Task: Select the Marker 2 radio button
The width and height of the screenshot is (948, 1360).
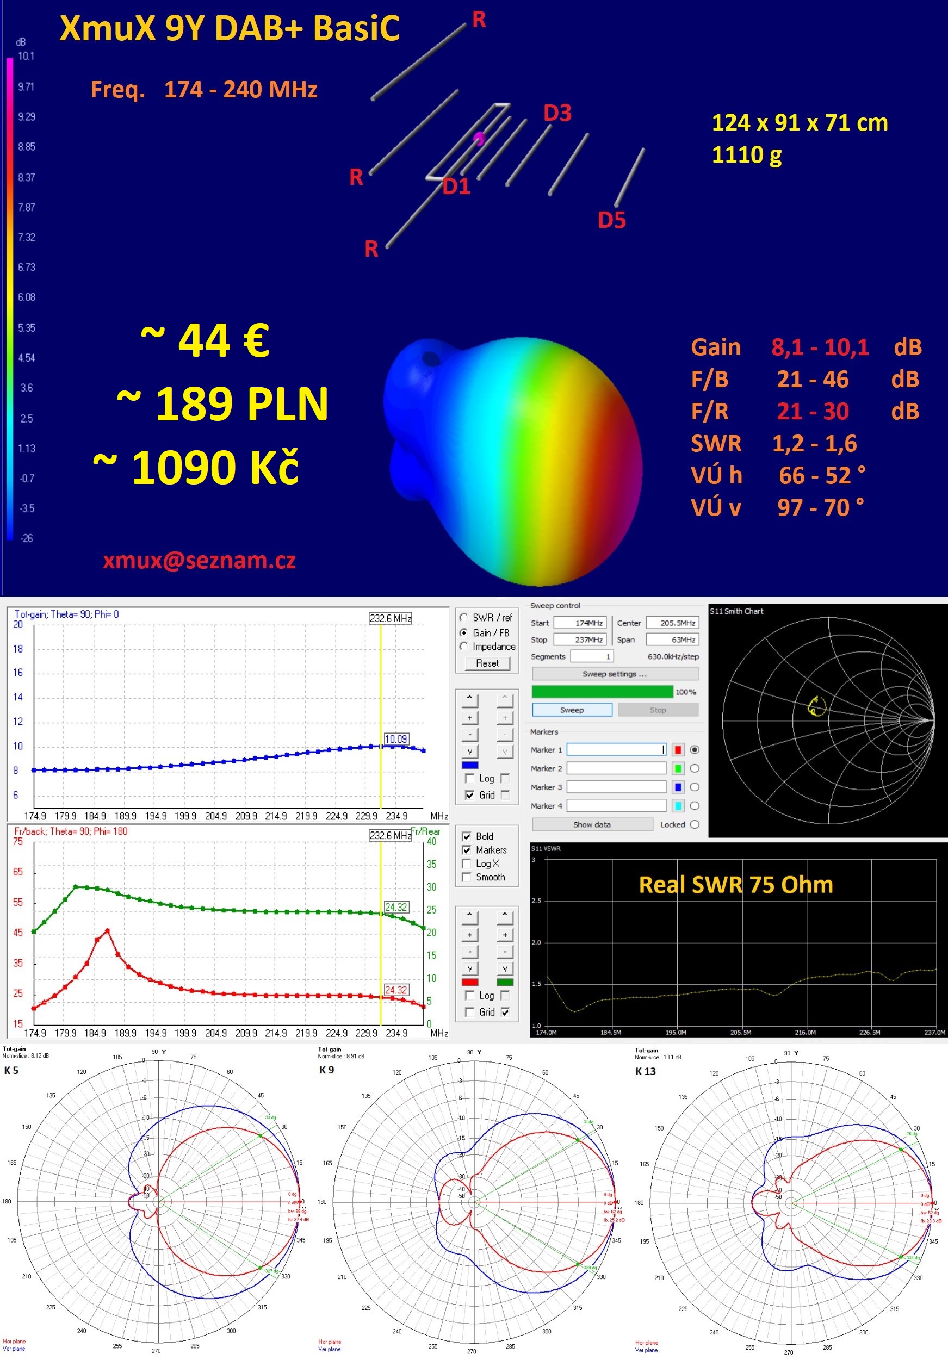Action: [x=695, y=768]
